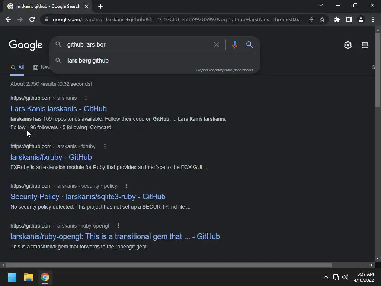Go back to the previous page

tap(8, 19)
